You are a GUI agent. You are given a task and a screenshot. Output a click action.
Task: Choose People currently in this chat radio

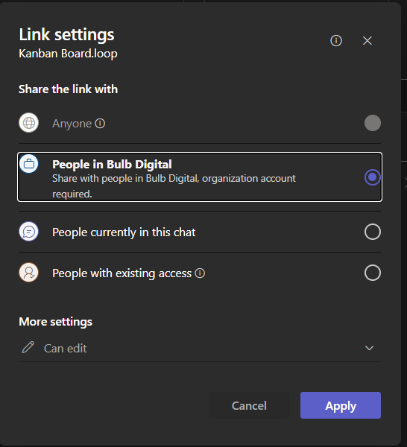point(373,232)
